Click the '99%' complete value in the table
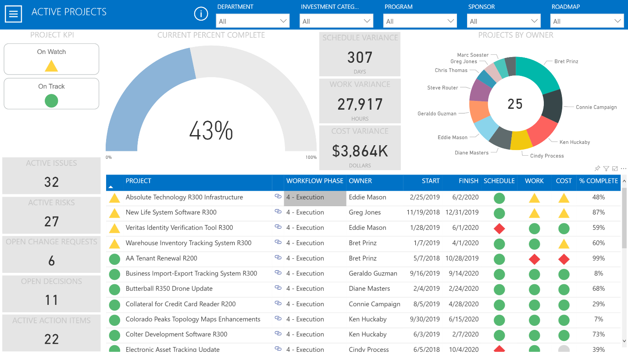This screenshot has height=354, width=628. tap(599, 258)
